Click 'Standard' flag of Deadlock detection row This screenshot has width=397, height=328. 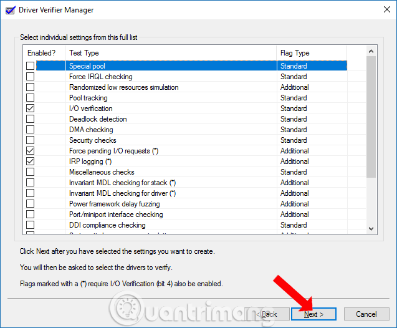pos(294,119)
